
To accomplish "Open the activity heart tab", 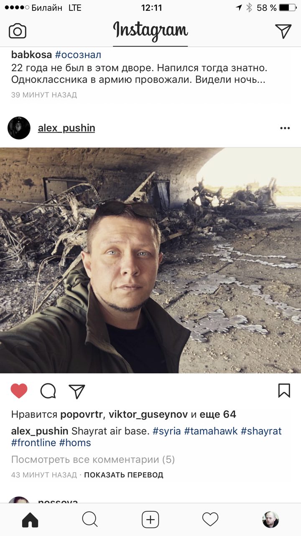I will [210, 520].
